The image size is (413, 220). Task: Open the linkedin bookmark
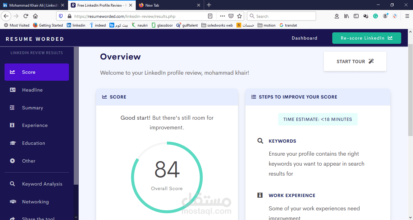(76, 25)
